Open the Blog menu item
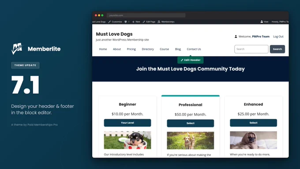 (x=178, y=49)
